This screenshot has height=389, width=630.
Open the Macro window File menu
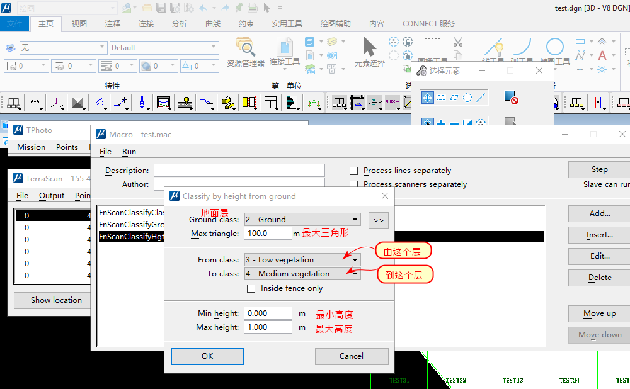pos(105,151)
